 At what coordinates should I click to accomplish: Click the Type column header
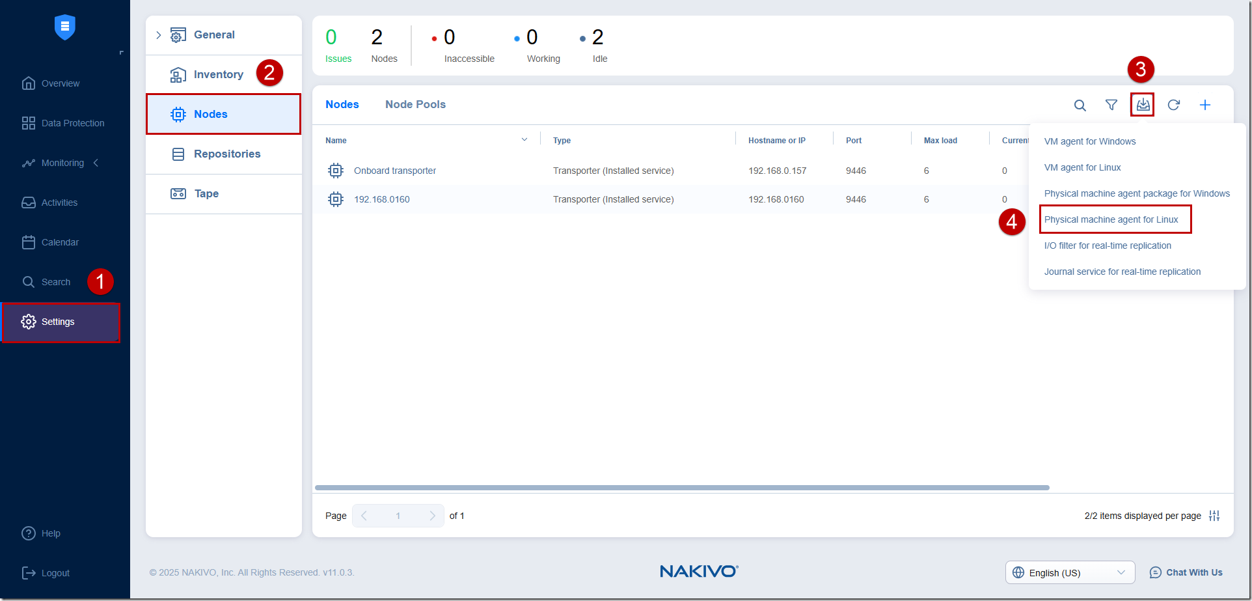tap(562, 141)
